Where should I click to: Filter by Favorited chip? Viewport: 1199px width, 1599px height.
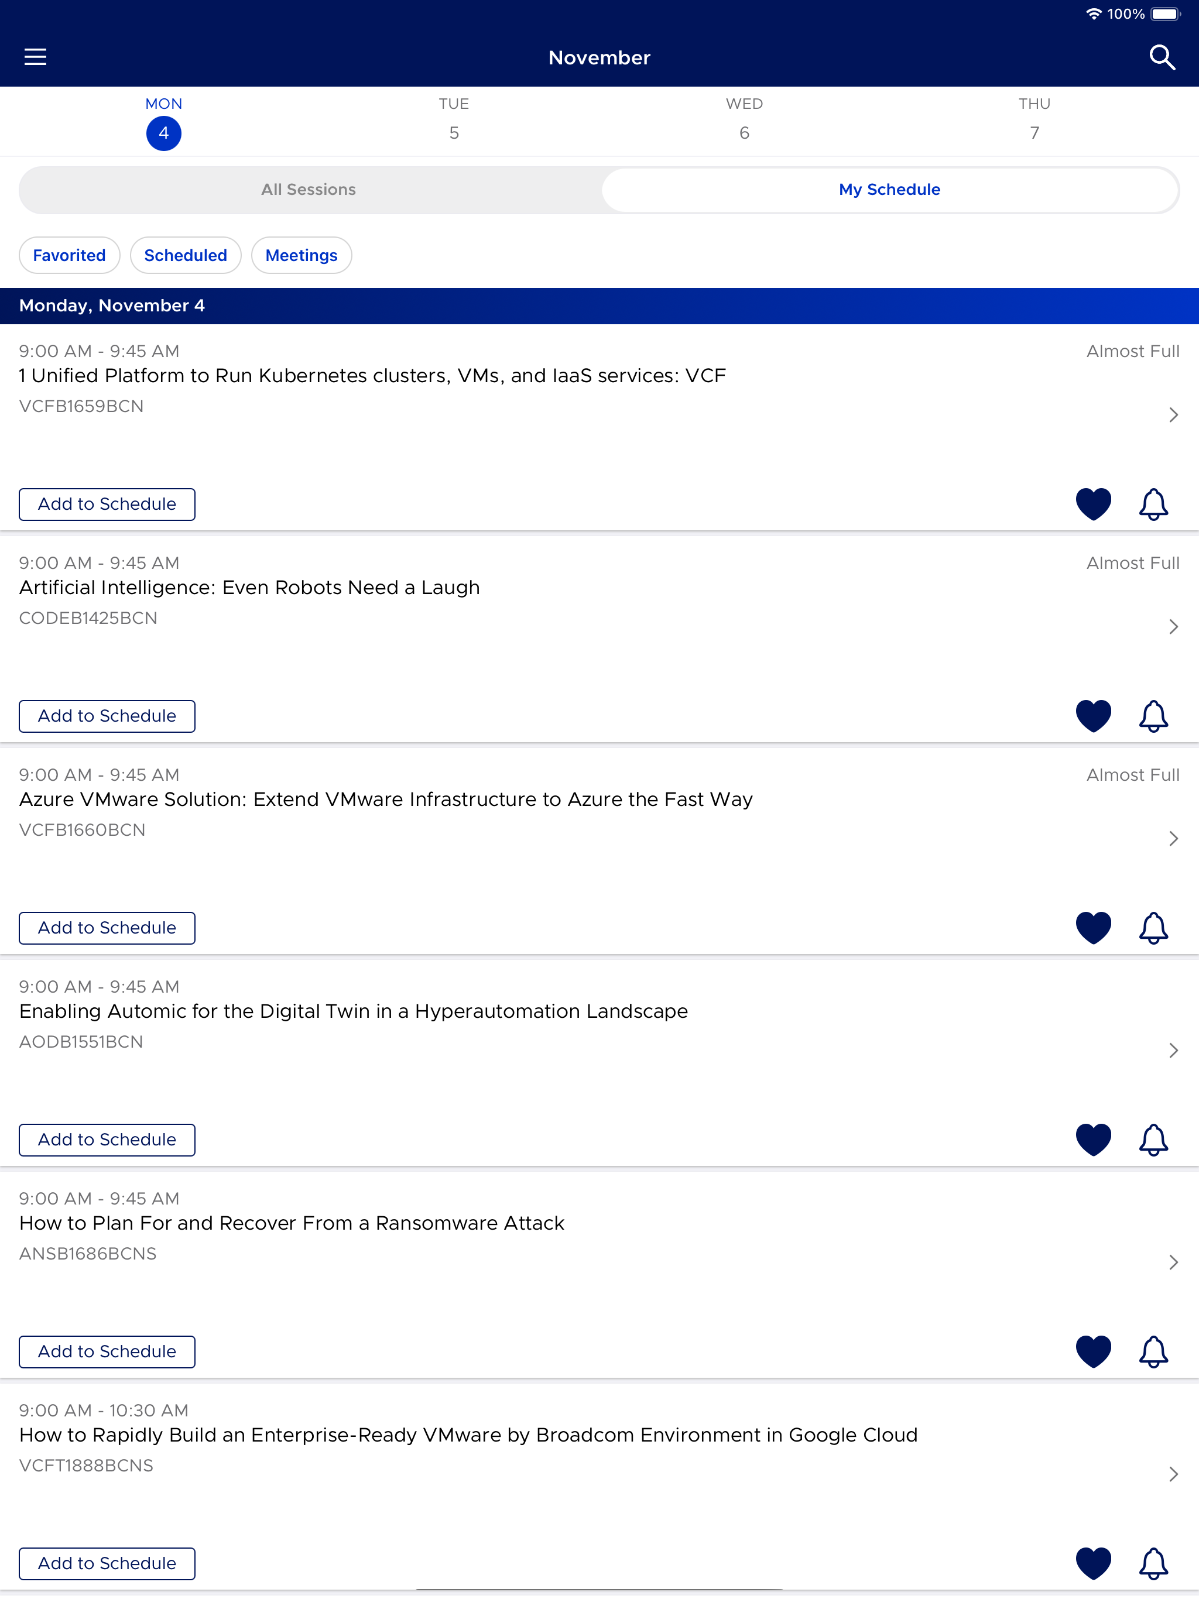(x=70, y=255)
